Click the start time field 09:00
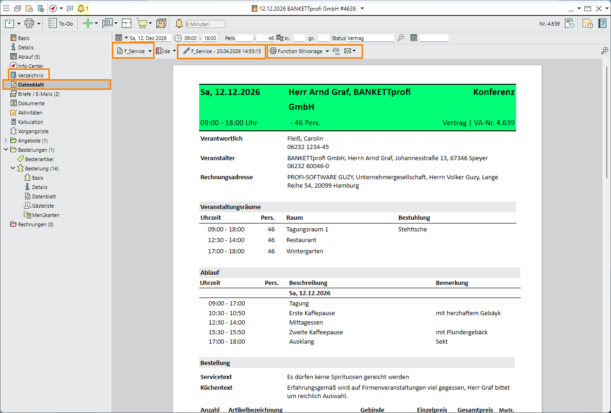The width and height of the screenshot is (611, 413). point(191,38)
